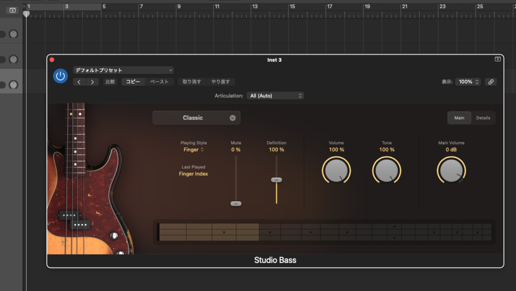
Task: Click the ペースト paste button
Action: [x=159, y=82]
